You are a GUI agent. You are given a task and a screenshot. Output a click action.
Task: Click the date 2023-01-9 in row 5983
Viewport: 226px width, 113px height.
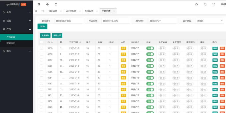click(74, 84)
